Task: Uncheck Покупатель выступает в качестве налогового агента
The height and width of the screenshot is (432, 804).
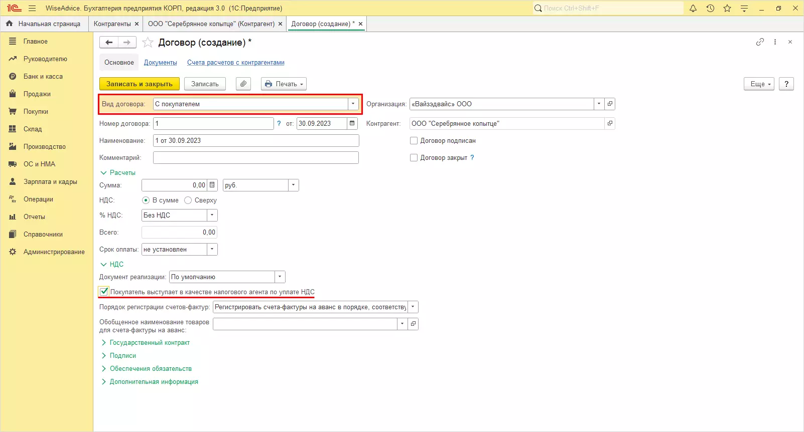Action: pos(104,292)
